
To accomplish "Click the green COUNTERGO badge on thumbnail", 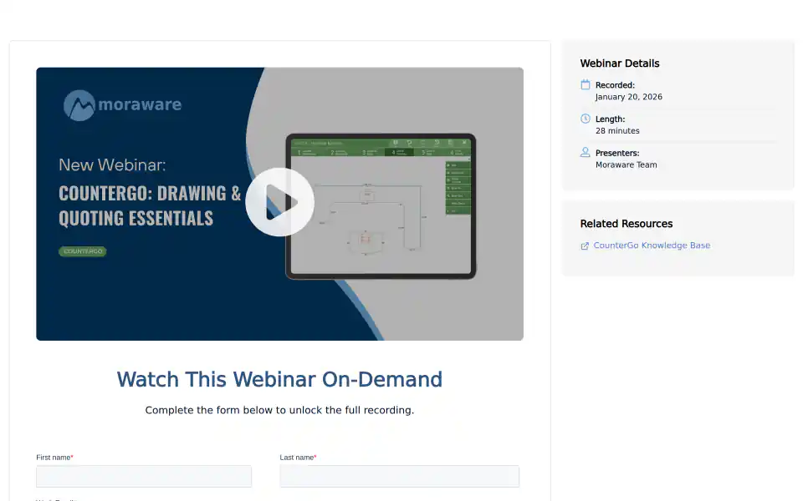I will (83, 251).
